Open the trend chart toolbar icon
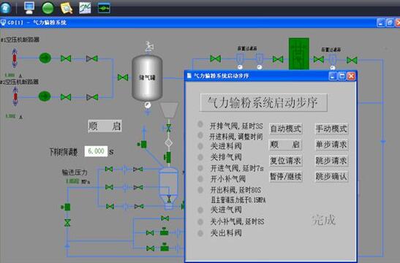This screenshot has height=263, width=400. tap(85, 7)
